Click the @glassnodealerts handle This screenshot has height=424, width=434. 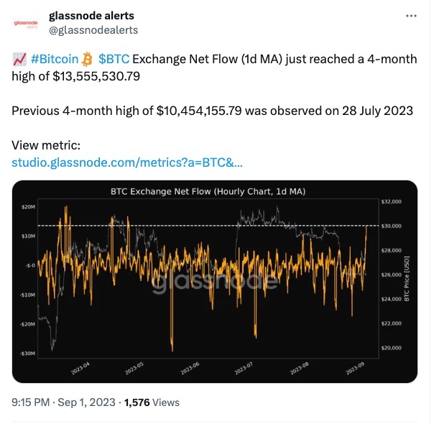93,29
